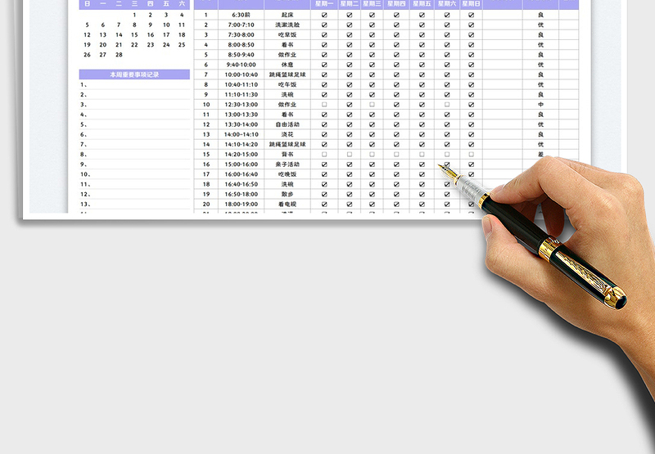Click note line 10 in weekly notes list
The height and width of the screenshot is (454, 655).
tap(134, 174)
